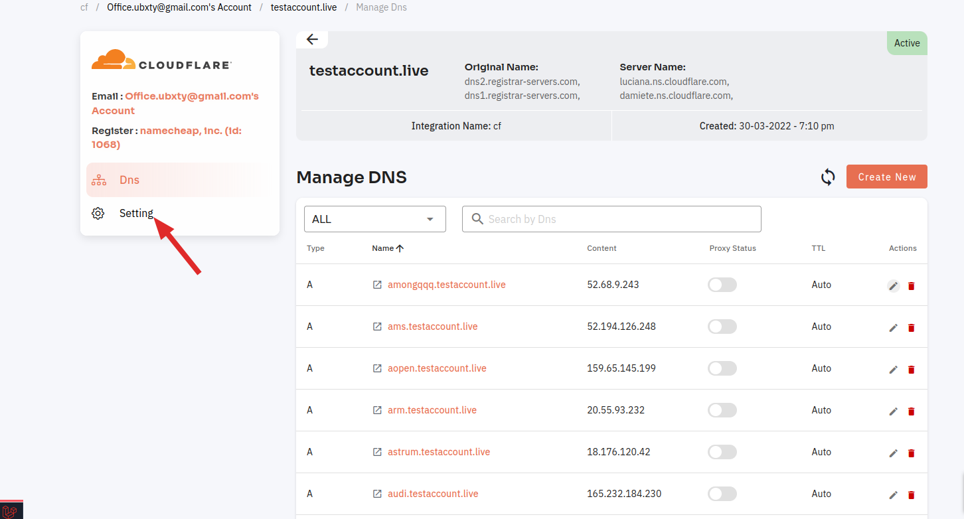
Task: Go to testaccount.live breadcrumb
Action: click(x=303, y=7)
